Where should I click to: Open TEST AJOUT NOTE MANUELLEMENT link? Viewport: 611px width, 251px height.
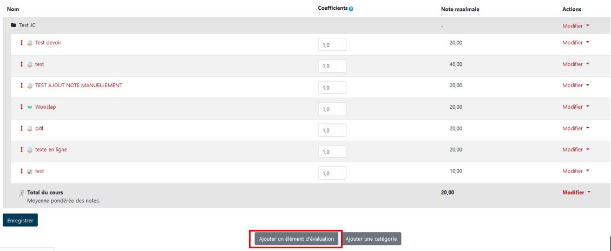[x=78, y=85]
